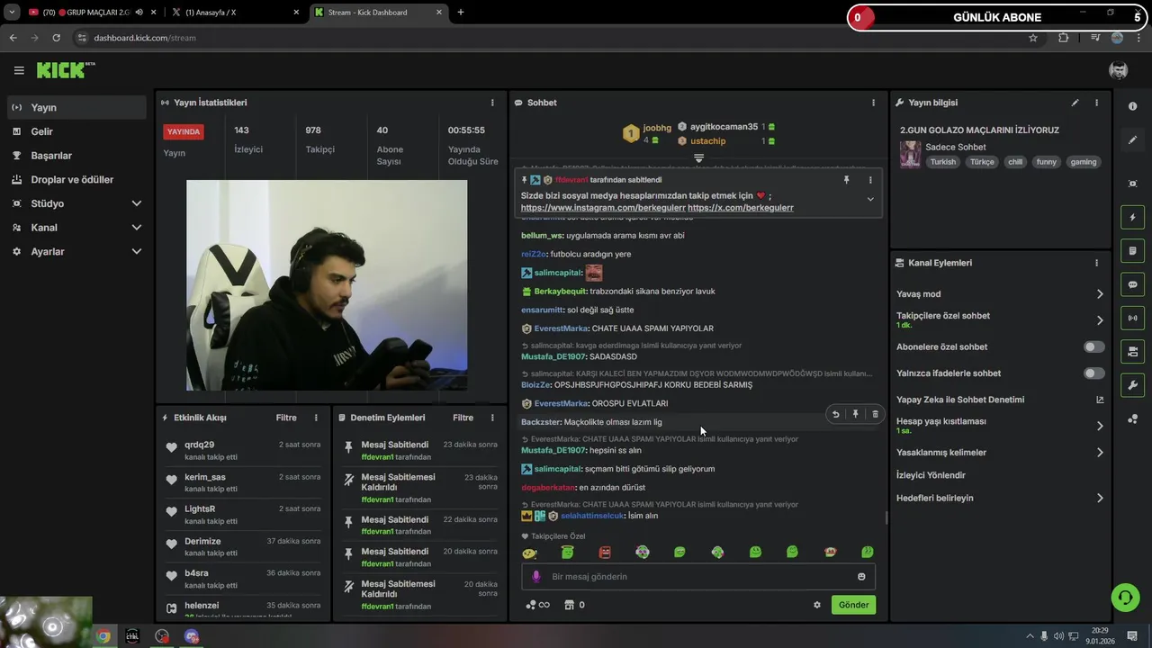Collapse the pinned message chevron
The height and width of the screenshot is (648, 1152).
point(870,199)
